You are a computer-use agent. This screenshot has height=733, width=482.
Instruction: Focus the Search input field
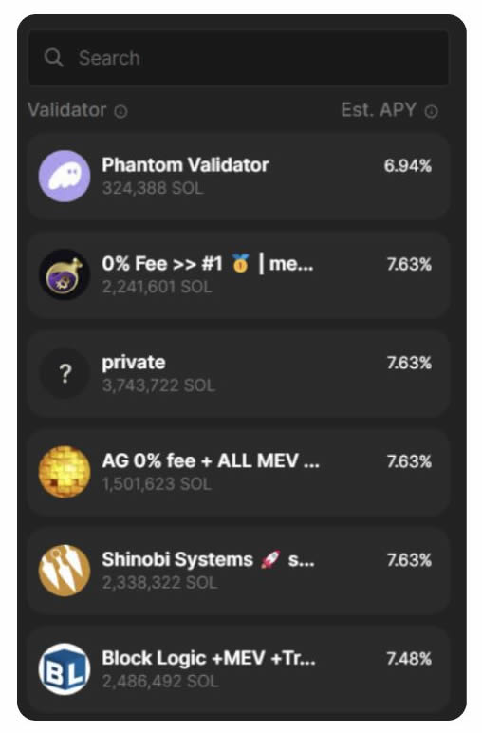(x=239, y=58)
